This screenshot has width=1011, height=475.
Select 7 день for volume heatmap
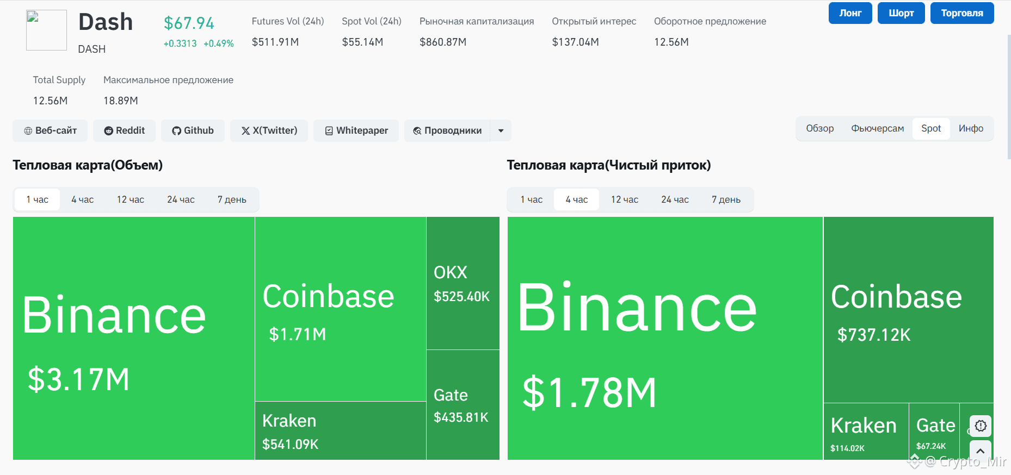click(232, 199)
